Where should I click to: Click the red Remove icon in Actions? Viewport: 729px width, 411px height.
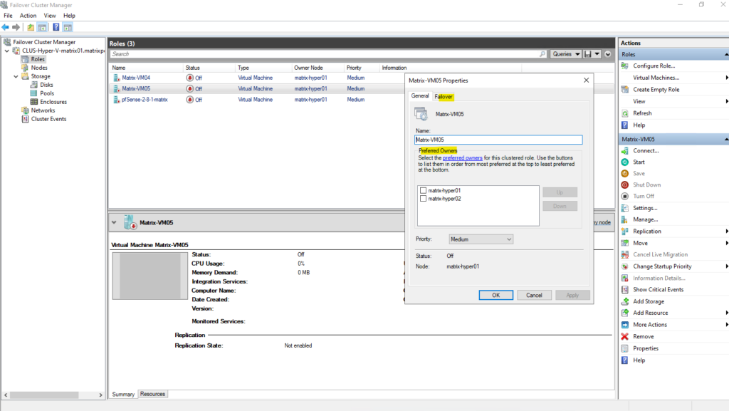point(624,336)
